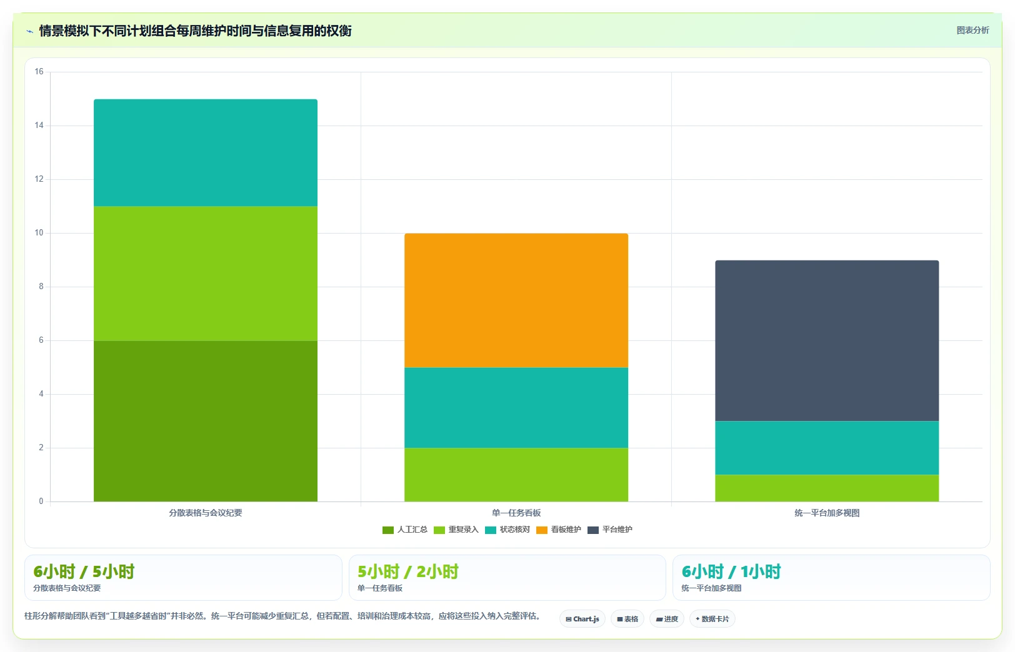1015x652 pixels.
Task: Toggle the 重复录入 legend series
Action: (x=456, y=530)
